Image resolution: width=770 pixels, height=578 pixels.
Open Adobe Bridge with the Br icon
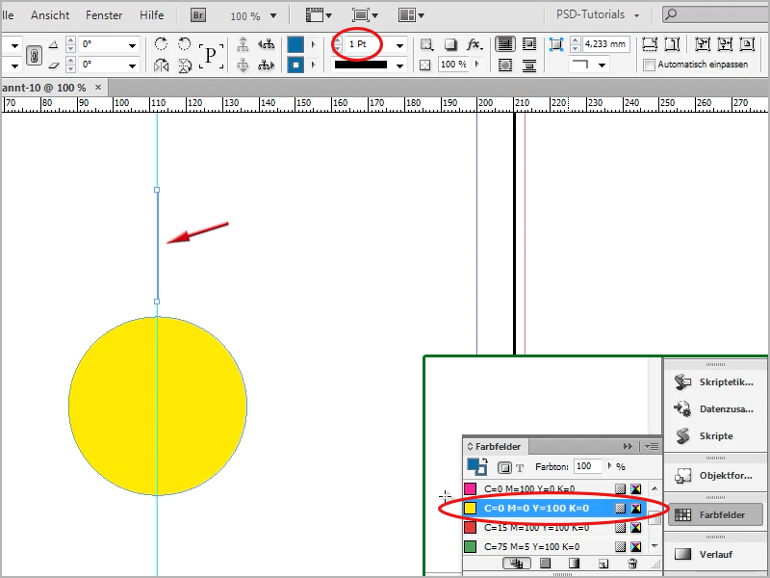click(198, 15)
